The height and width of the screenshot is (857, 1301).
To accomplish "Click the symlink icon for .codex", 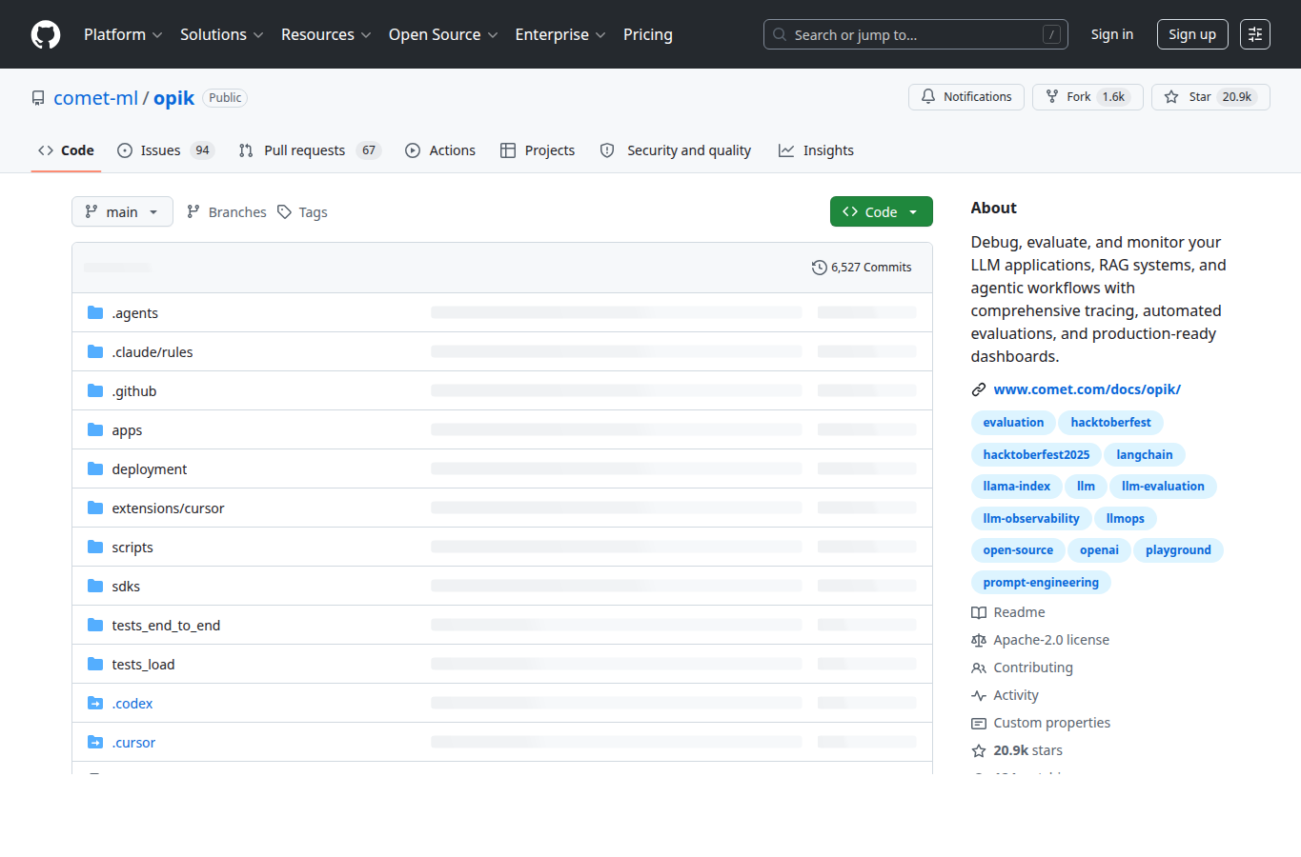I will pos(95,704).
